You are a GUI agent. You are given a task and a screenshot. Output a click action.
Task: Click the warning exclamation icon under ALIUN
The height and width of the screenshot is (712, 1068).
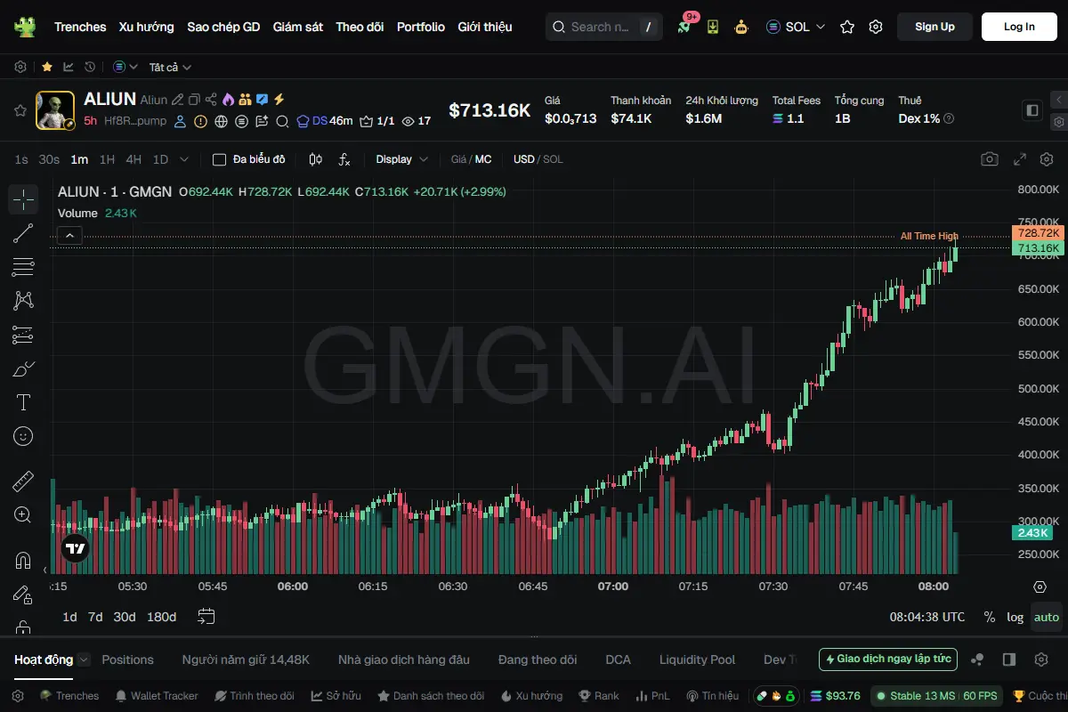pyautogui.click(x=200, y=121)
